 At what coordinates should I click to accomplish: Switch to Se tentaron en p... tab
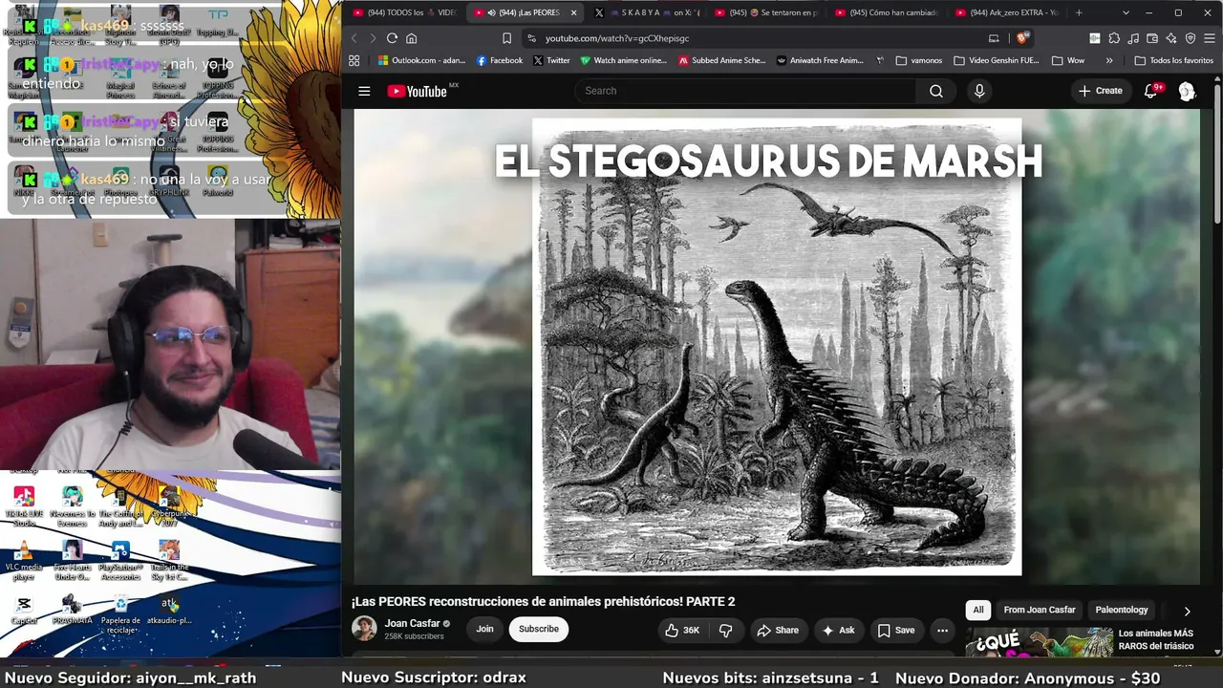pyautogui.click(x=767, y=12)
